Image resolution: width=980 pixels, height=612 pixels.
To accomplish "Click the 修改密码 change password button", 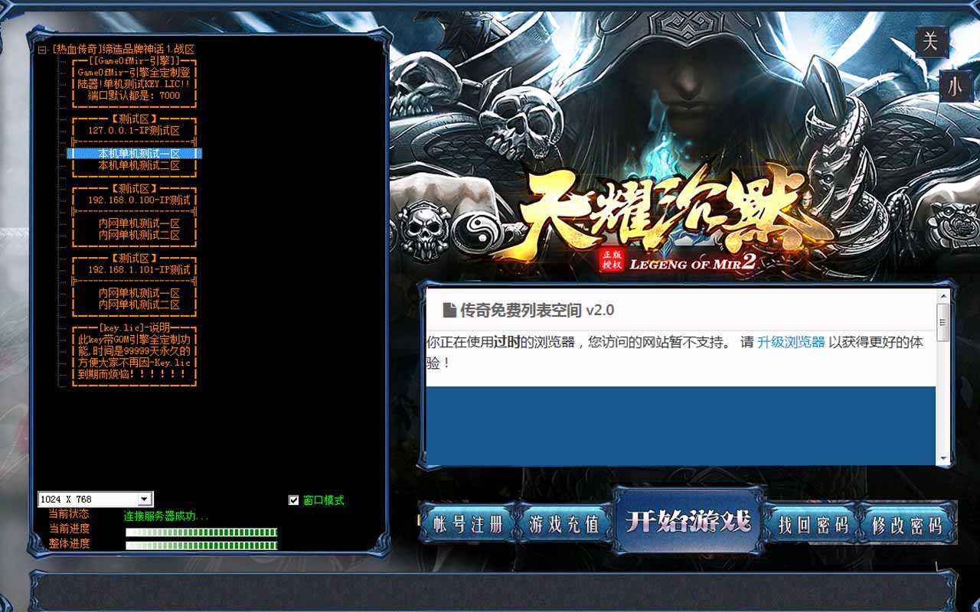I will (906, 525).
